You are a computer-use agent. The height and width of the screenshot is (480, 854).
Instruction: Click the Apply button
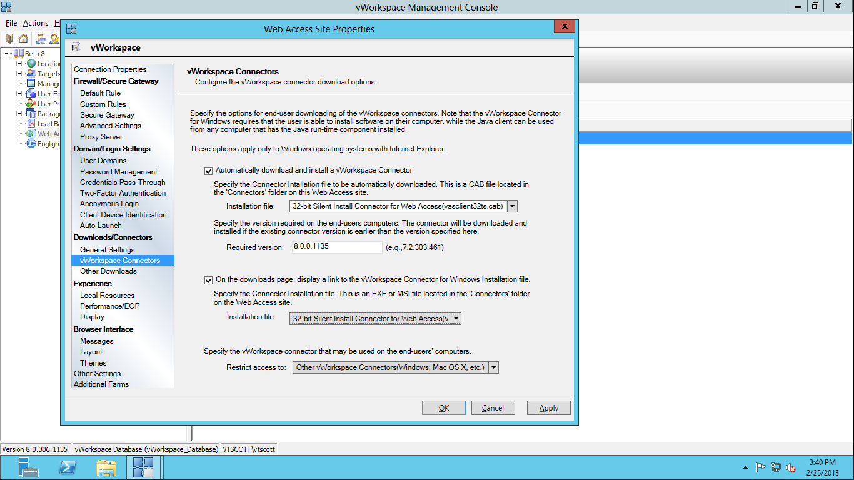click(548, 408)
